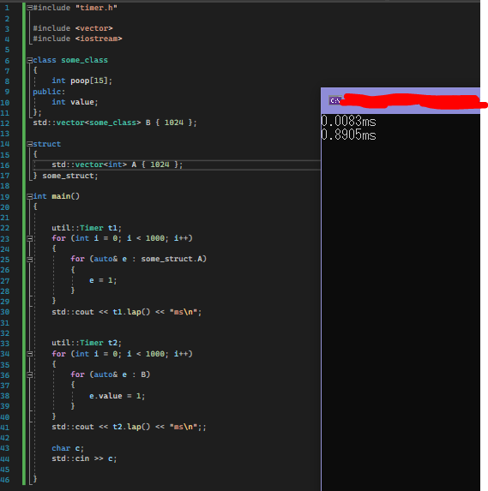The height and width of the screenshot is (491, 488).
Task: Click std::cin >> c; statement
Action: (x=84, y=458)
